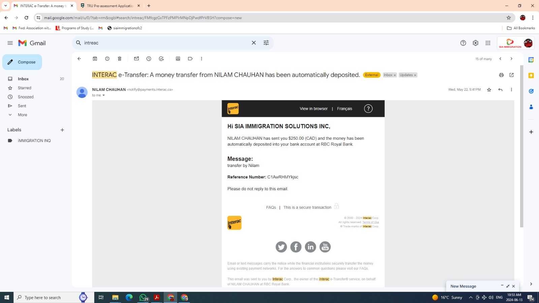Click the Move to icon
This screenshot has height=303, width=539.
point(178,59)
